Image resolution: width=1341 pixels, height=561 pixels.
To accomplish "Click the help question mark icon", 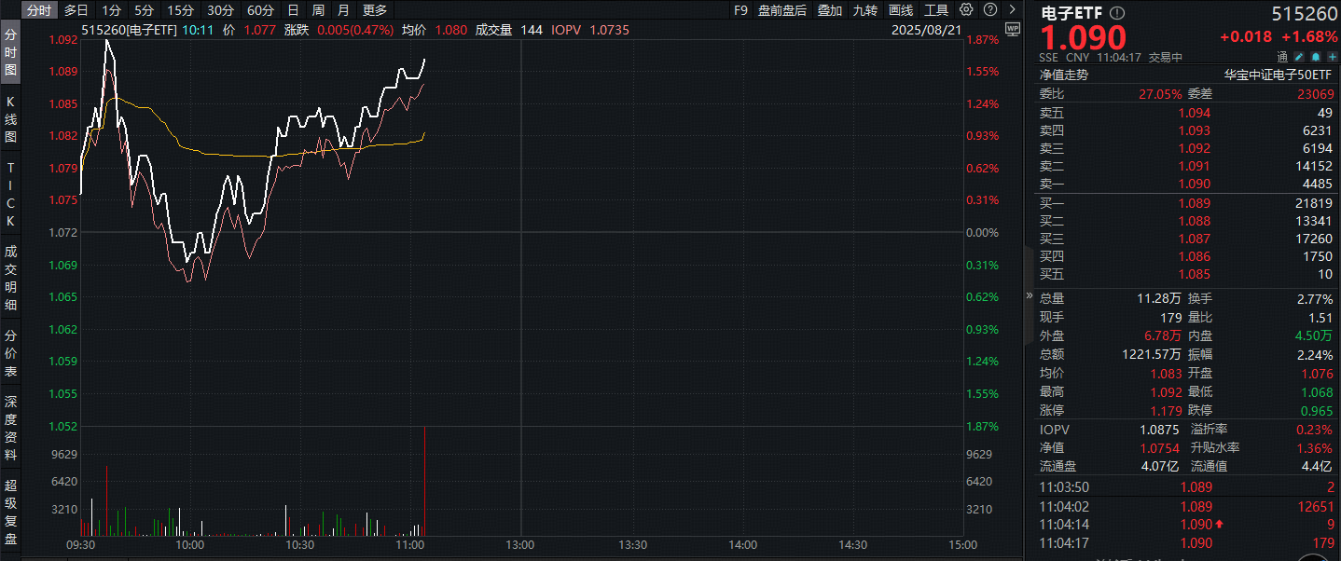I will pos(988,10).
